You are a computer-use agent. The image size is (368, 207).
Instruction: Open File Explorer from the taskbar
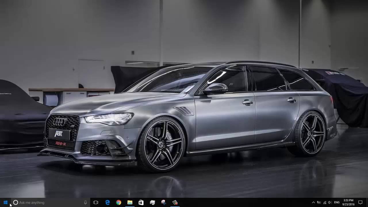(130, 202)
